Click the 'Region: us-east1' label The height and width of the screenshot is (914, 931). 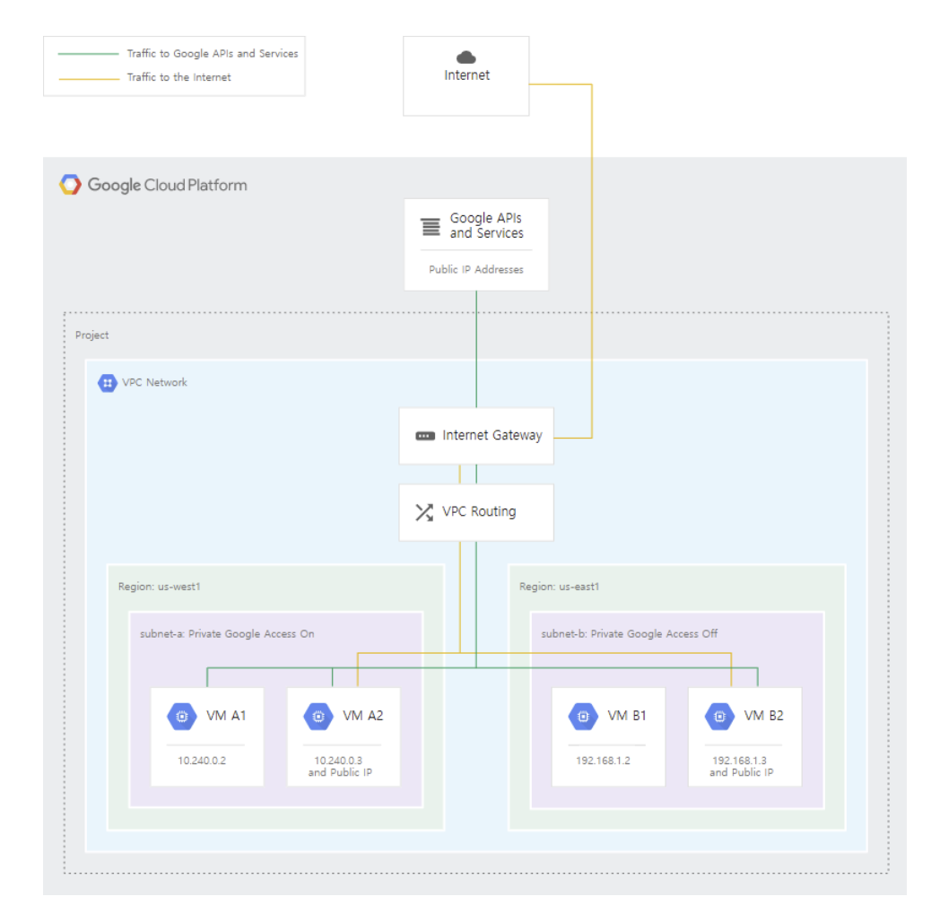pyautogui.click(x=560, y=587)
